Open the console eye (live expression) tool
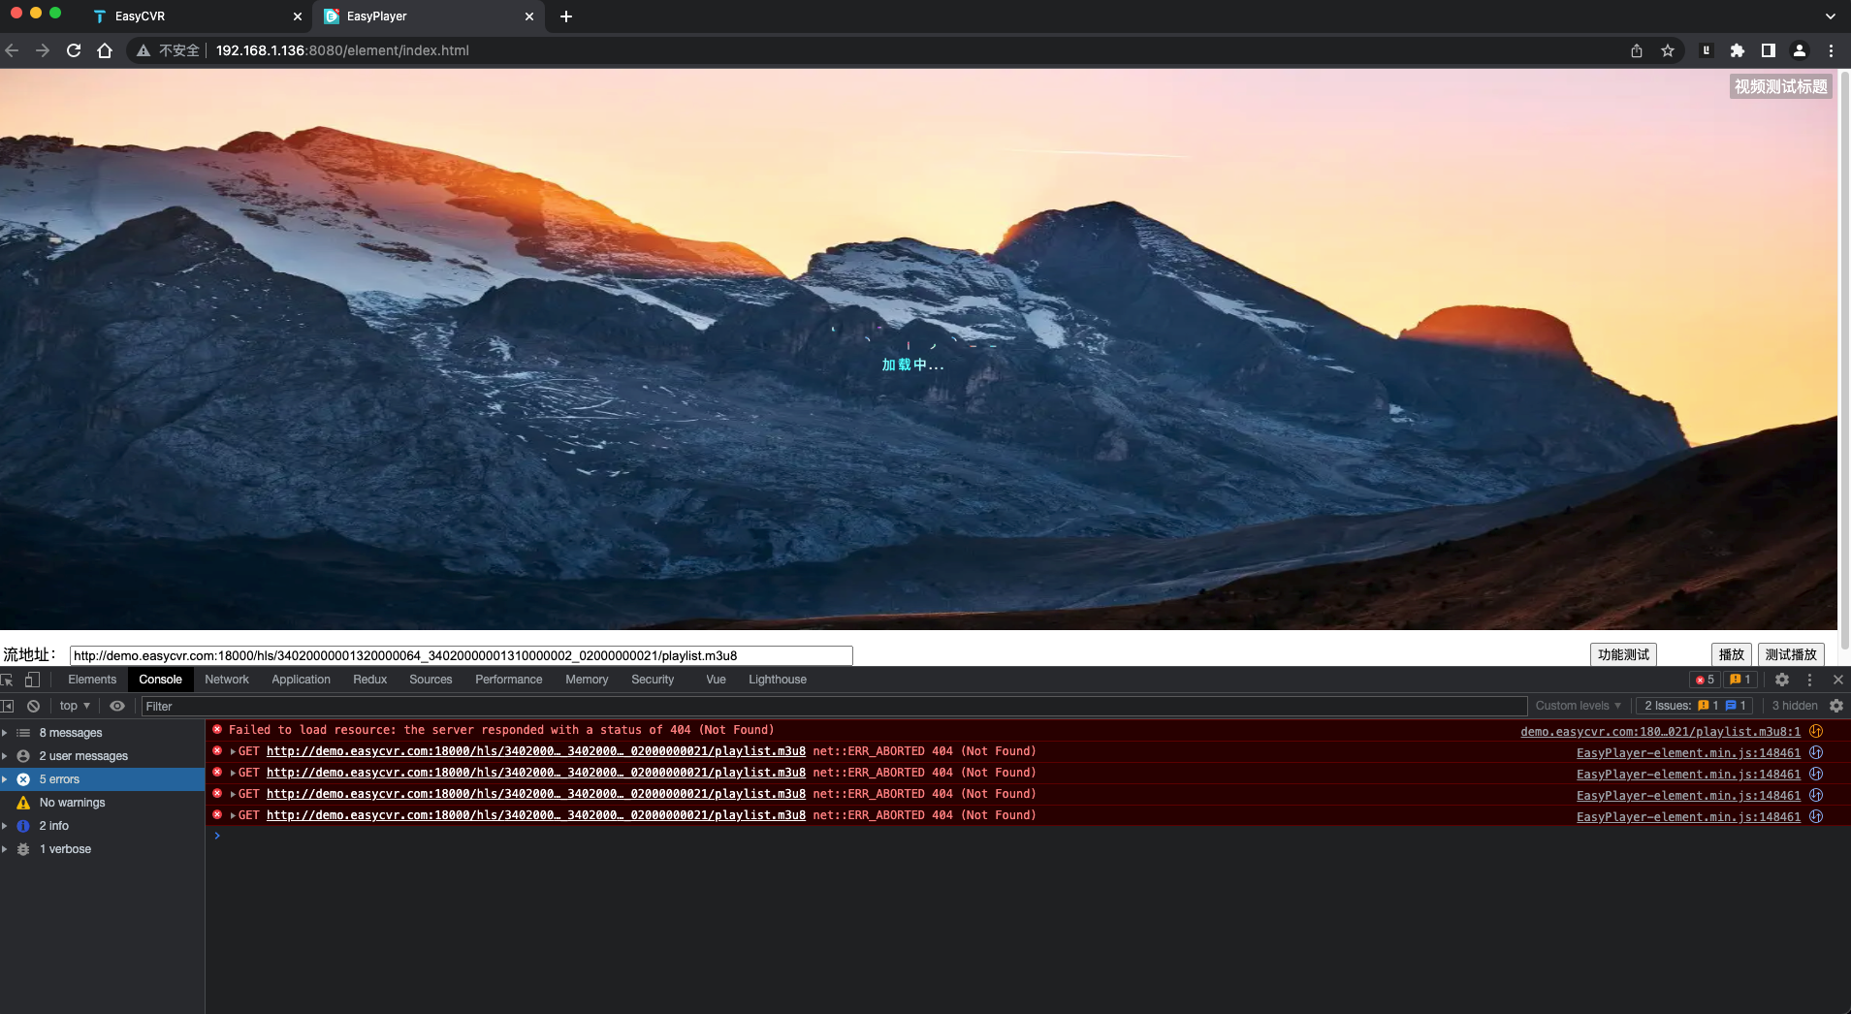1851x1014 pixels. (x=116, y=706)
